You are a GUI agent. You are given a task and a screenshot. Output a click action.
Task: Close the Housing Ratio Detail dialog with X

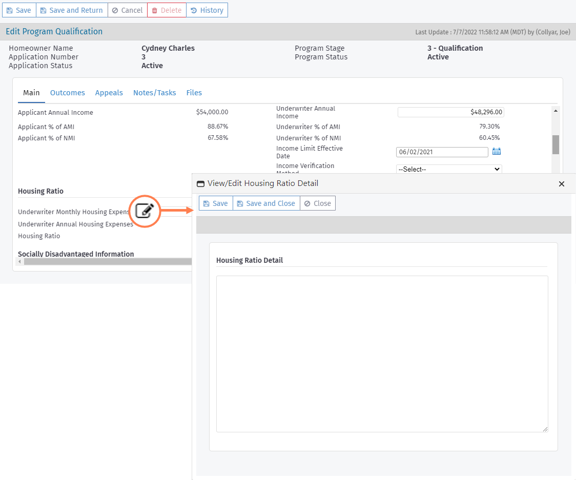click(561, 184)
